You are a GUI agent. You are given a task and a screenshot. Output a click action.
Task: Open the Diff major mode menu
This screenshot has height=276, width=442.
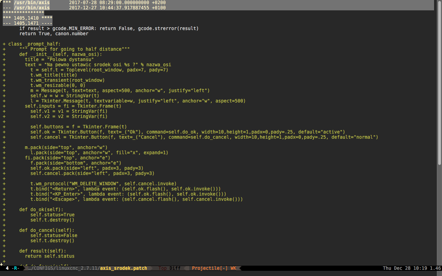(x=175, y=268)
